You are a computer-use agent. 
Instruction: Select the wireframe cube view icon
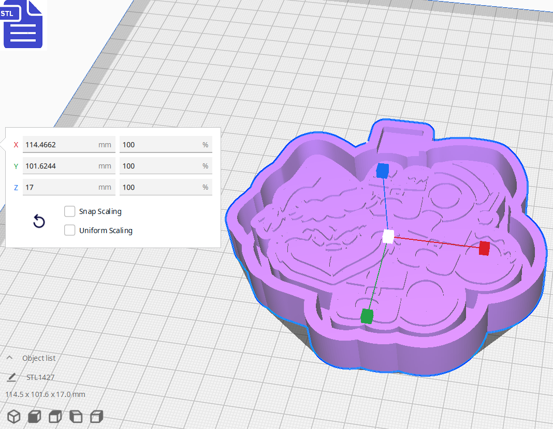coord(14,416)
